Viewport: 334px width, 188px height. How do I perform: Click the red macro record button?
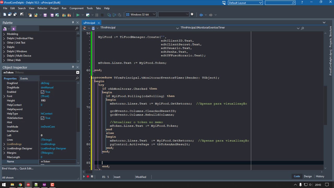point(88,177)
